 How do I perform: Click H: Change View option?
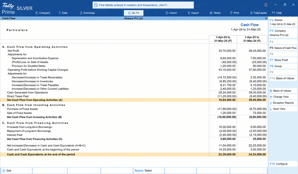283,97
